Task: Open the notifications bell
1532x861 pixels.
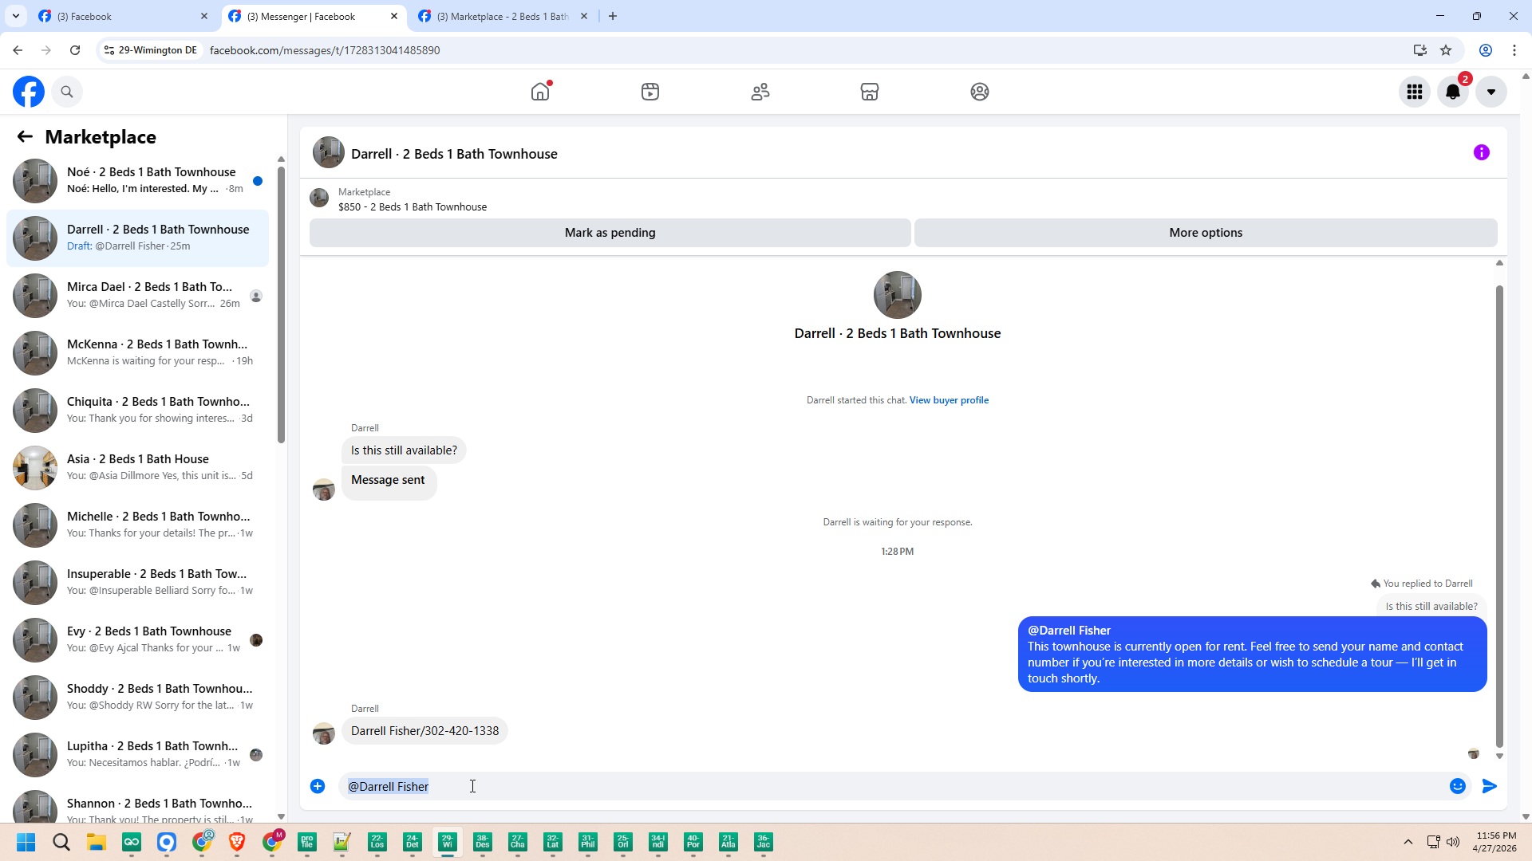Action: click(x=1453, y=92)
